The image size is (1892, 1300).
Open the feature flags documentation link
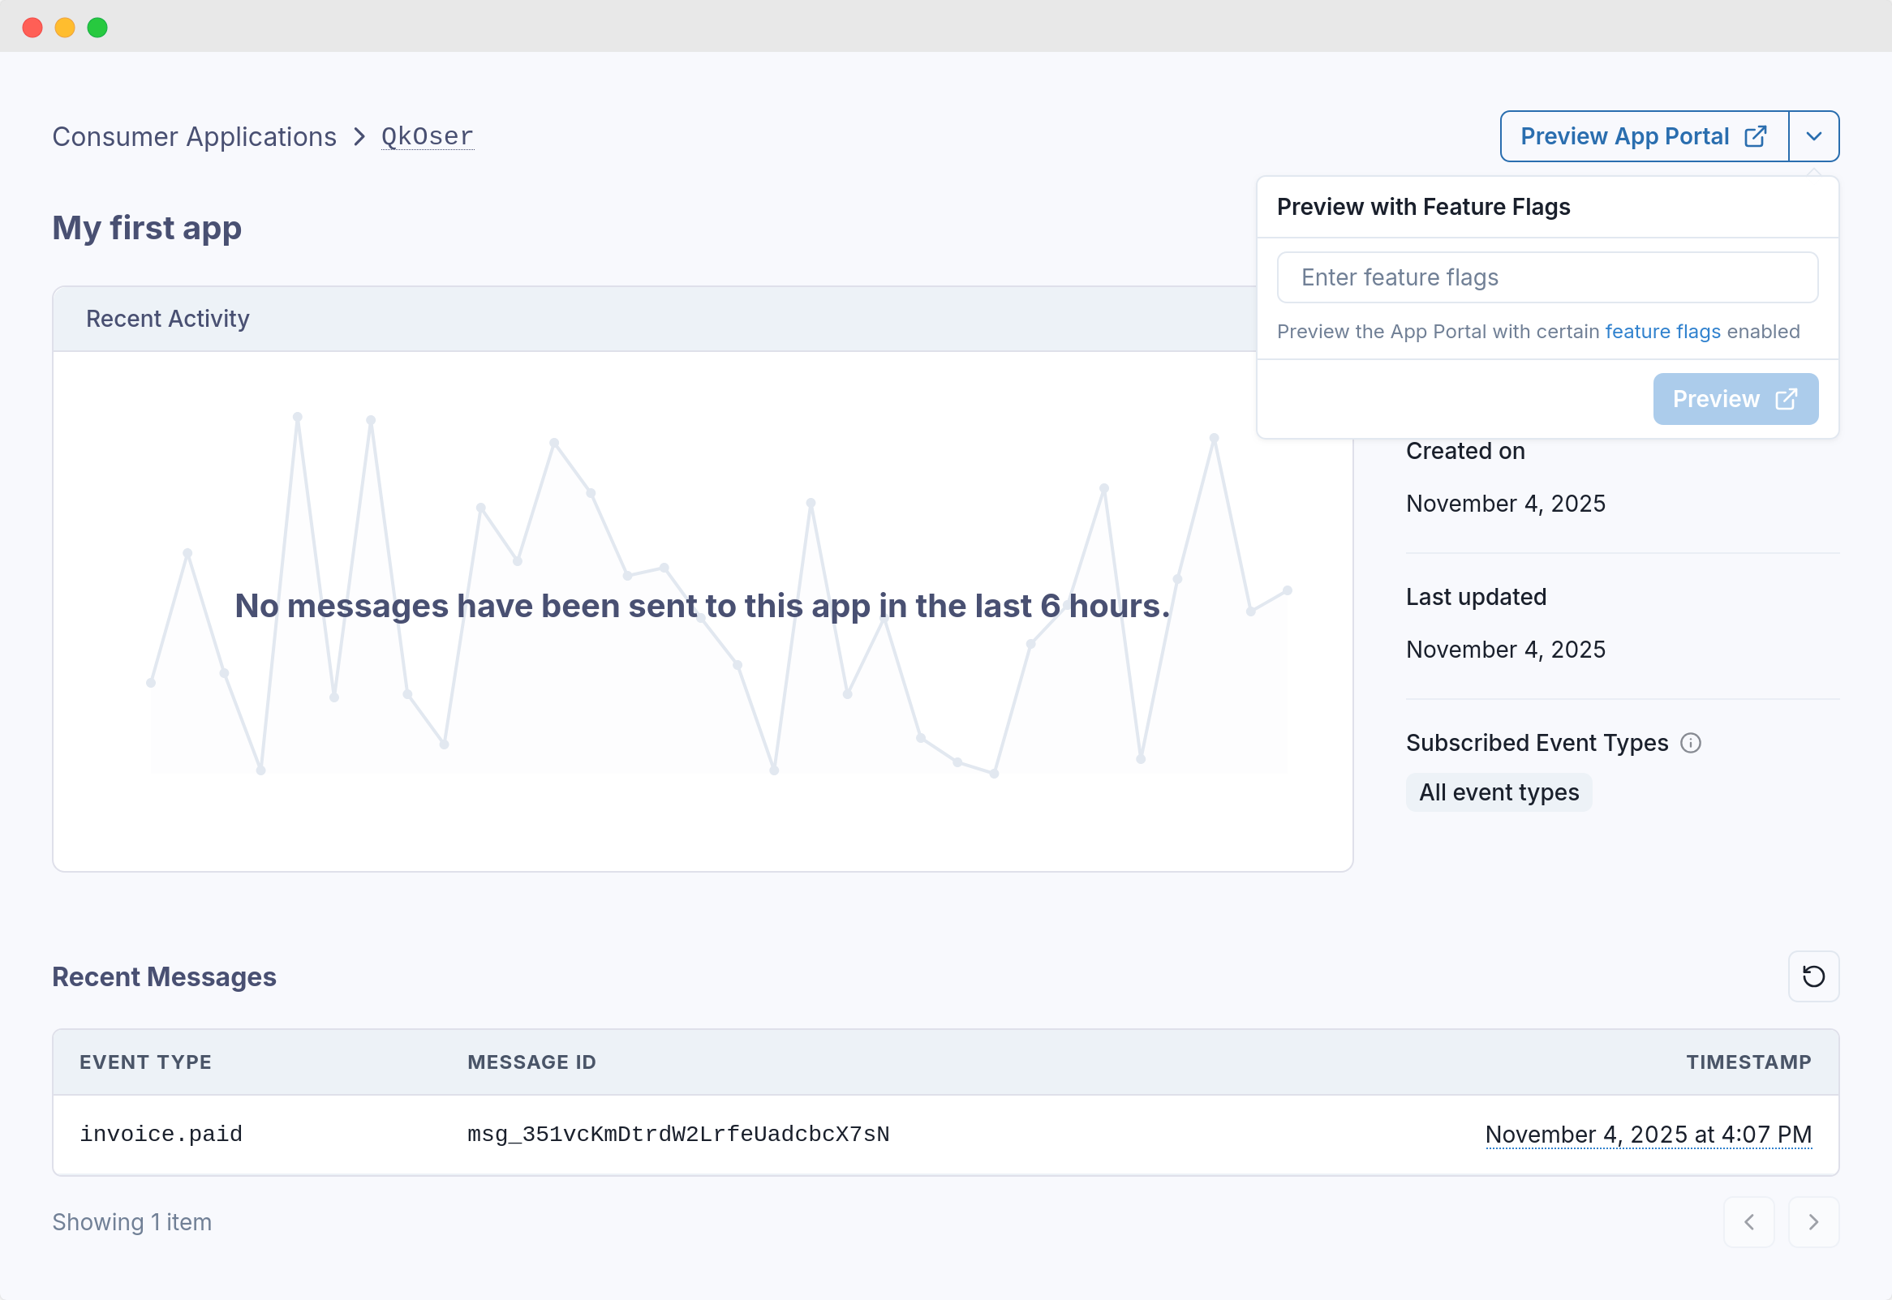pos(1662,332)
